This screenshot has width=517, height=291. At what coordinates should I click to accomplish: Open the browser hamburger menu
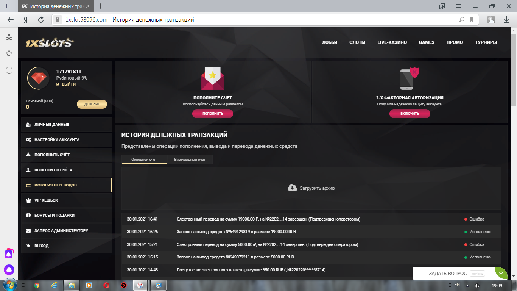pyautogui.click(x=459, y=6)
